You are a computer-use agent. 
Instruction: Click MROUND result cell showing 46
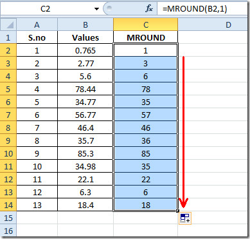[x=145, y=128]
